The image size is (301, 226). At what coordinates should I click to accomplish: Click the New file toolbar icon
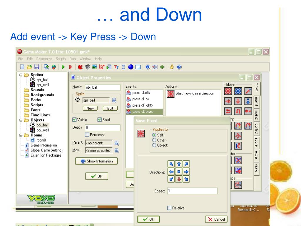[x=22, y=67]
